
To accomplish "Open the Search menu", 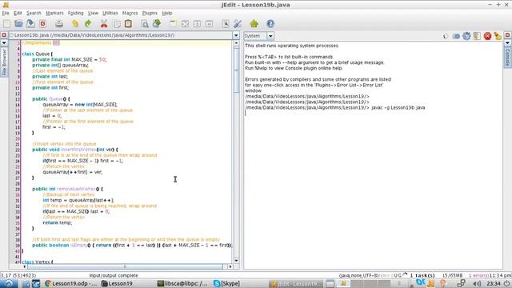I will pyautogui.click(x=34, y=13).
